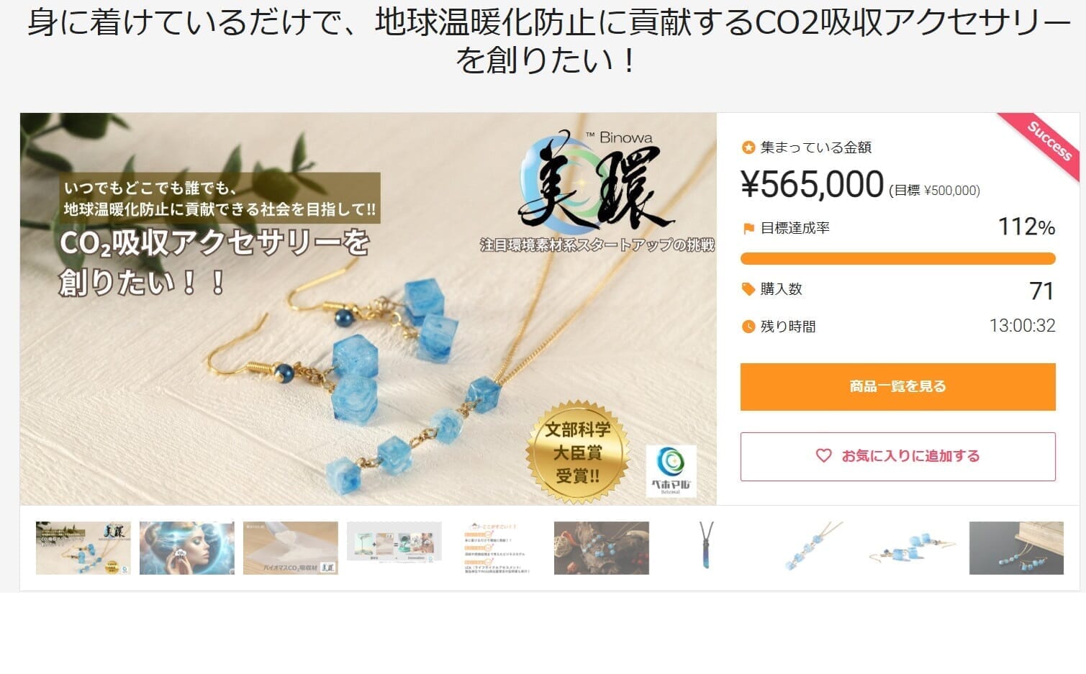Add to favorites with お気に入りに追加する
This screenshot has height=674, width=1086.
click(x=897, y=456)
